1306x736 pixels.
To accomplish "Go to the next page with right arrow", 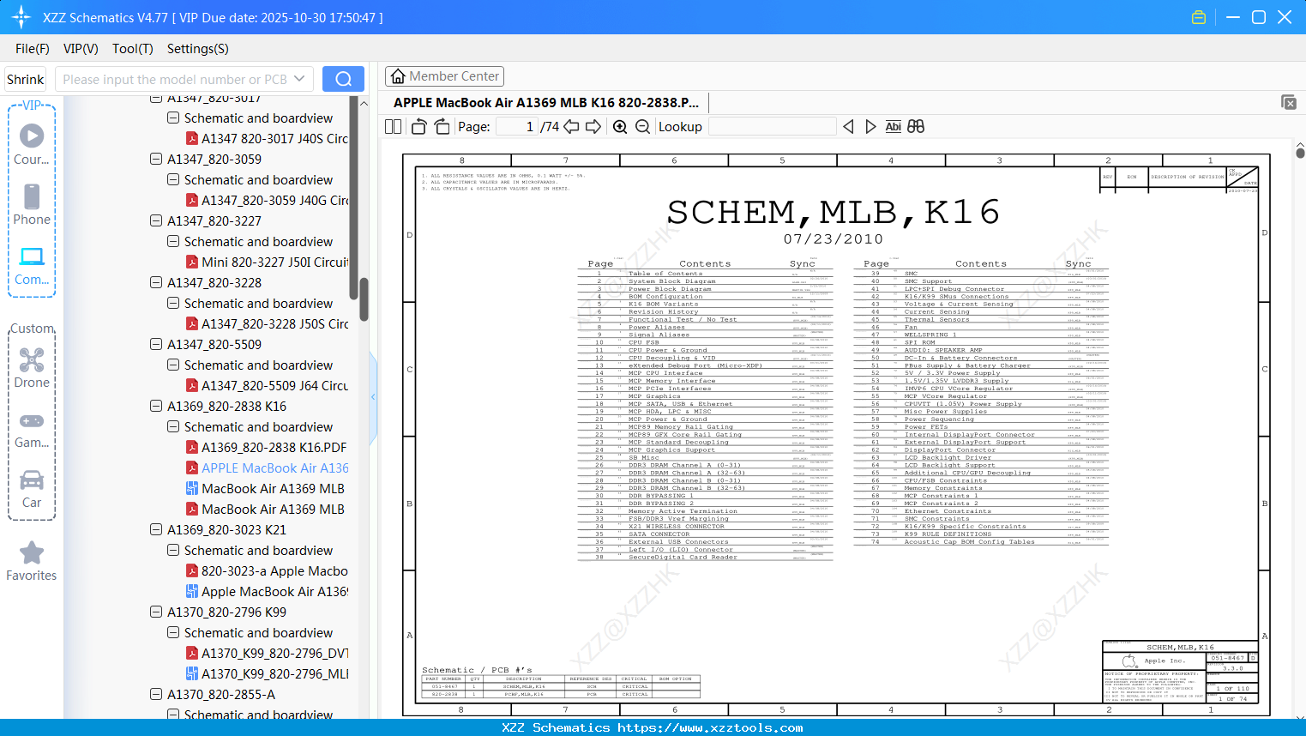I will click(x=593, y=127).
